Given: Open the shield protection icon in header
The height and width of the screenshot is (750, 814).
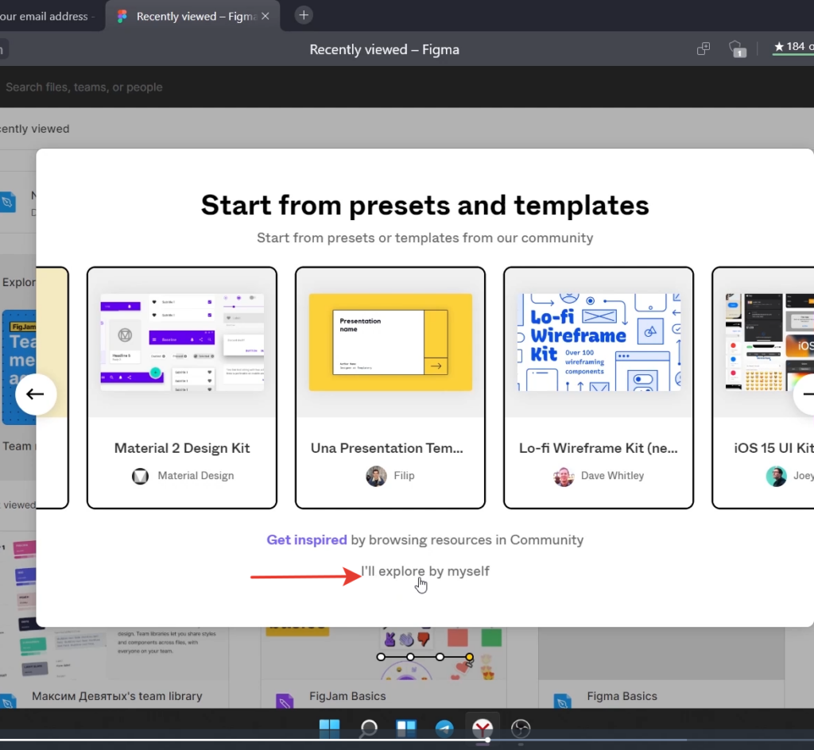Looking at the screenshot, I should (x=737, y=49).
